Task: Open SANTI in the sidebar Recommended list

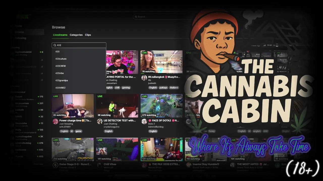Action: [x=27, y=118]
